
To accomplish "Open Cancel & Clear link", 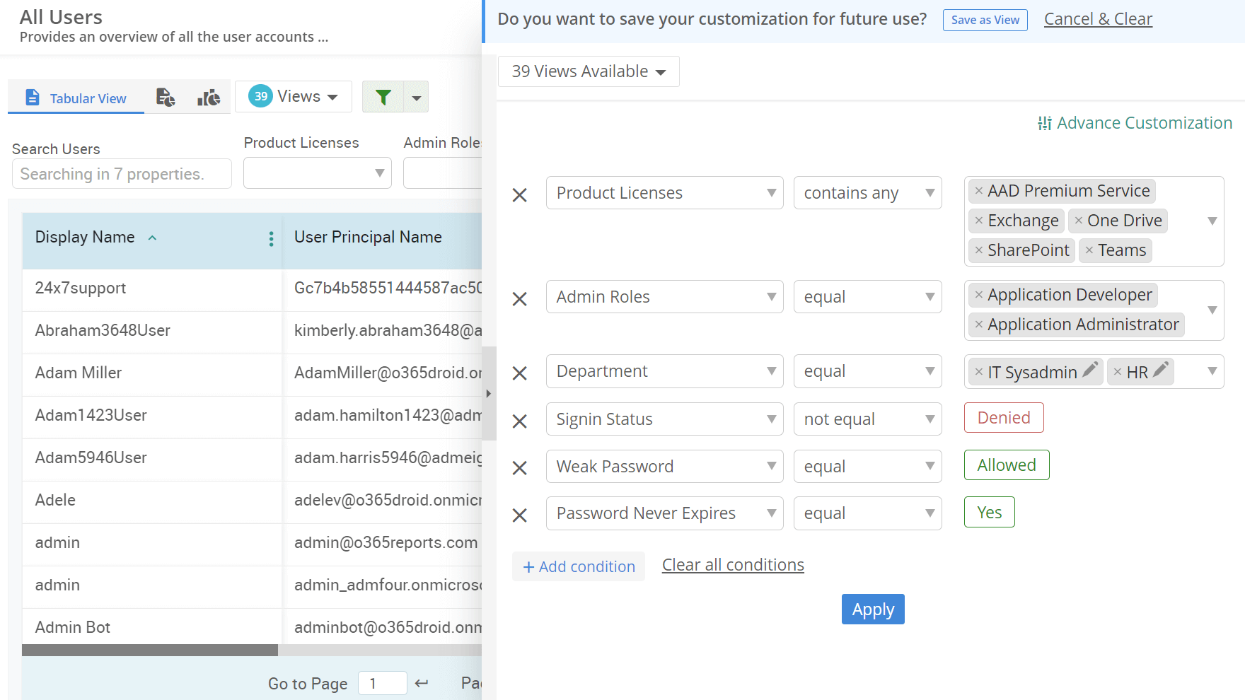I will pos(1097,19).
